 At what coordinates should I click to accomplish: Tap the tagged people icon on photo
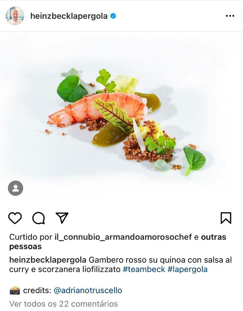click(16, 188)
